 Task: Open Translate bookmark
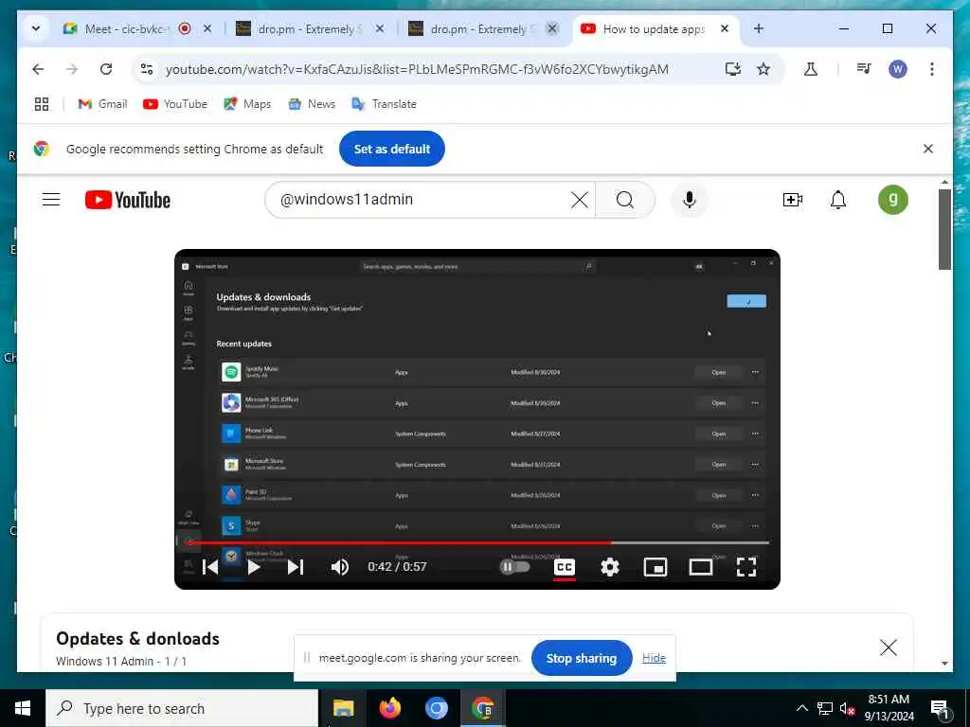click(384, 104)
